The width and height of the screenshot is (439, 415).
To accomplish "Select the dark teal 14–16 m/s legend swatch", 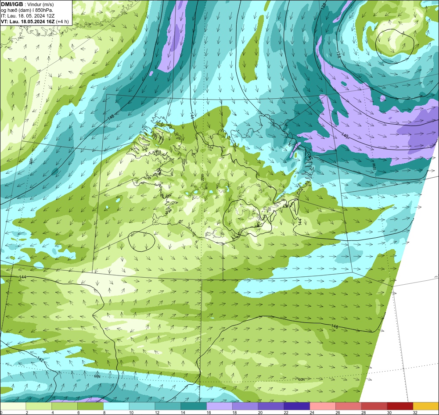I will [194, 406].
